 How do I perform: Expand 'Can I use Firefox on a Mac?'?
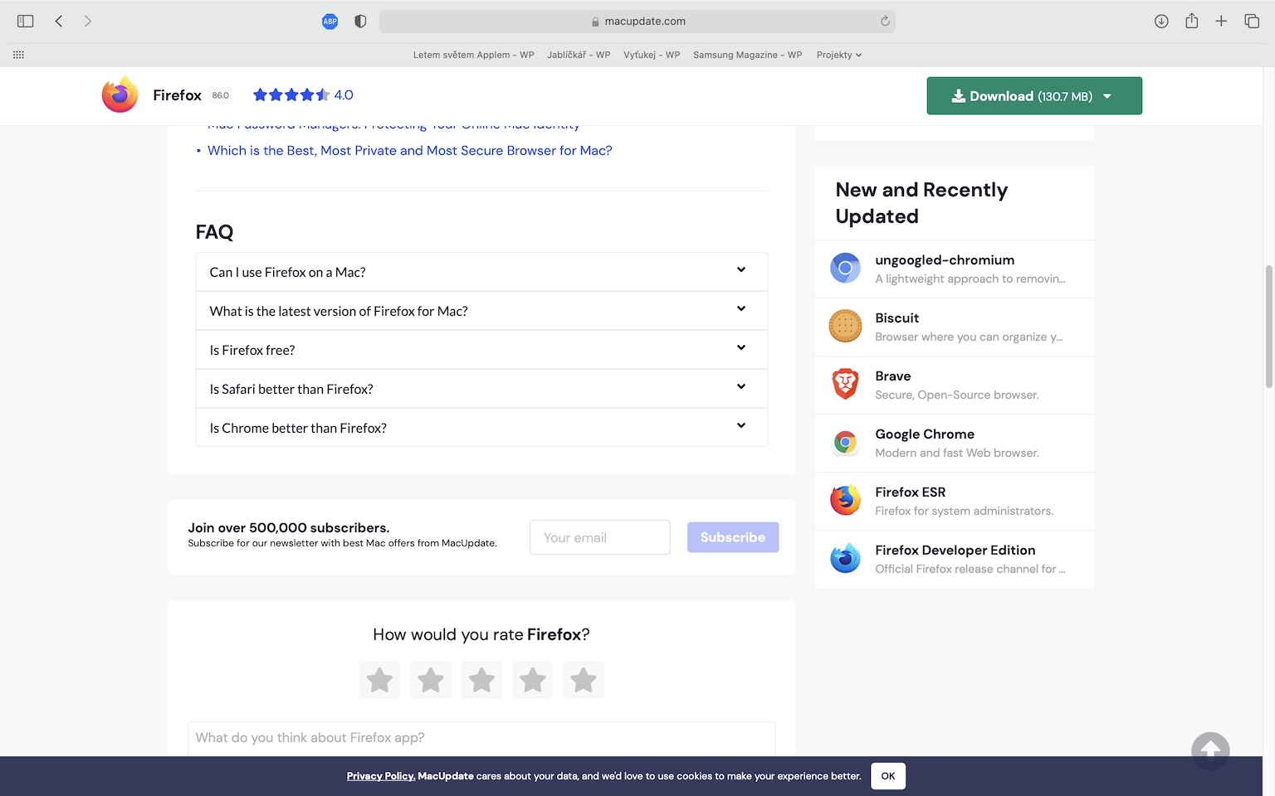(481, 272)
